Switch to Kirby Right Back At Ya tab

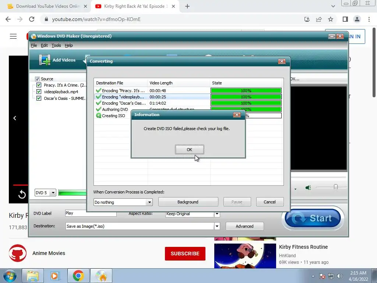(x=135, y=6)
